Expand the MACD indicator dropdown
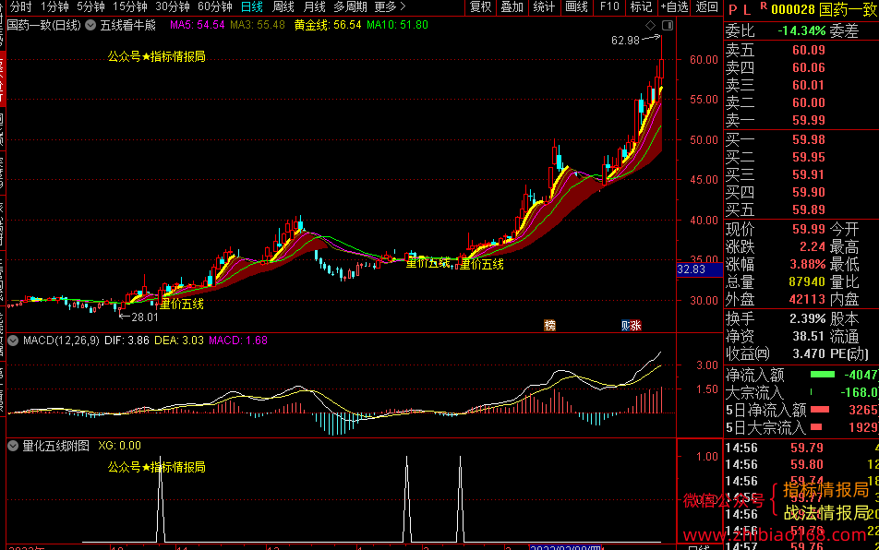Viewport: 879px width, 550px height. click(13, 340)
